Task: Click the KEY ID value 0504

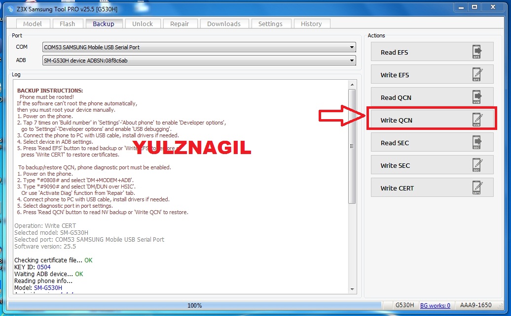Action: point(44,267)
